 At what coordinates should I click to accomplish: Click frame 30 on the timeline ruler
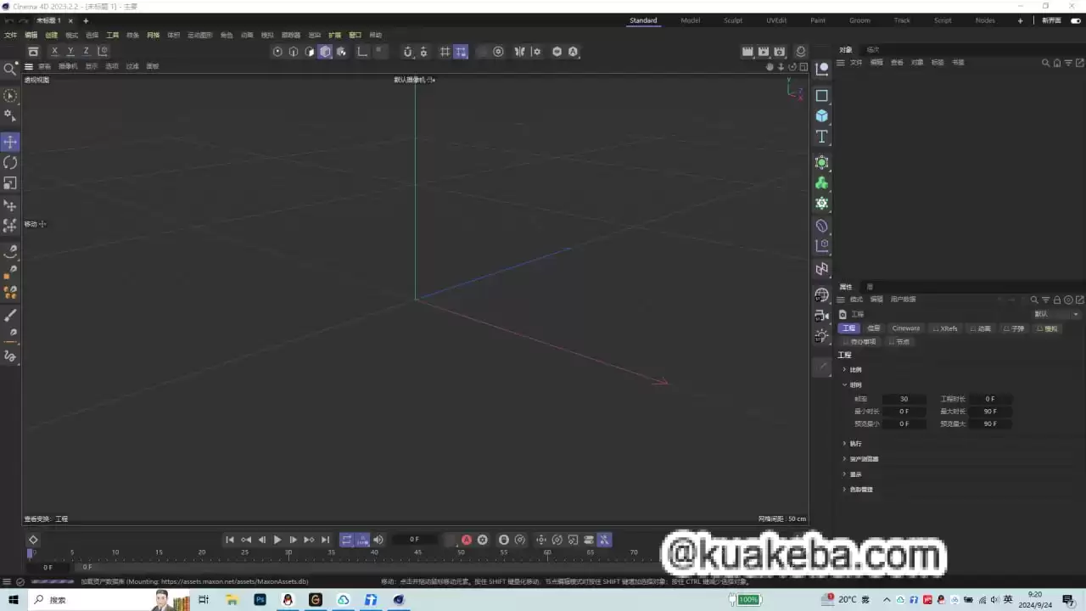click(x=288, y=552)
